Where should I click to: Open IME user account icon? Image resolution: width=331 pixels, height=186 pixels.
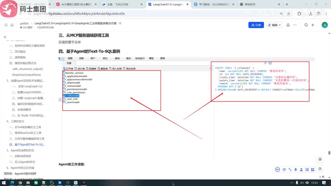pyautogui.click(x=301, y=169)
